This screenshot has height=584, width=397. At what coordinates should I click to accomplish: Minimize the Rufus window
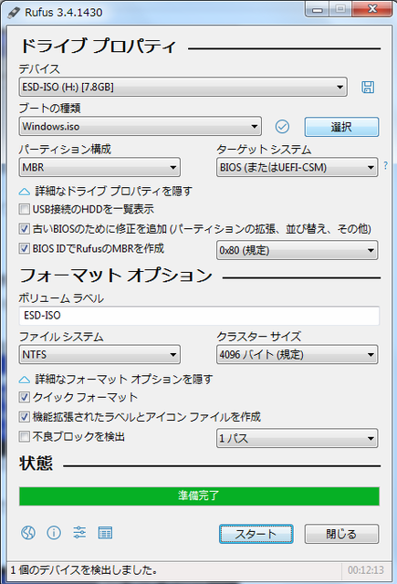pyautogui.click(x=317, y=10)
